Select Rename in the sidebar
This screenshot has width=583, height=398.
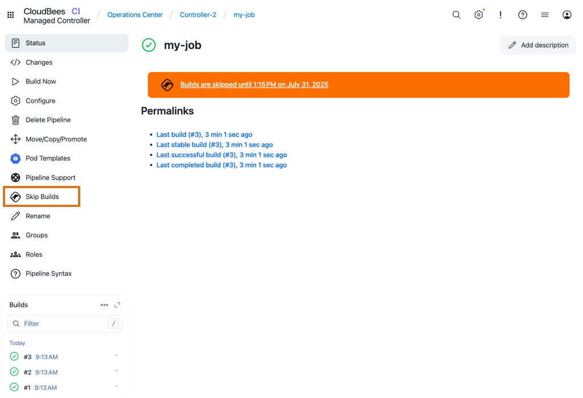coord(67,216)
